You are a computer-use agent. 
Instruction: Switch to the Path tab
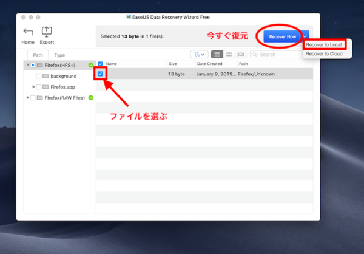(x=38, y=55)
